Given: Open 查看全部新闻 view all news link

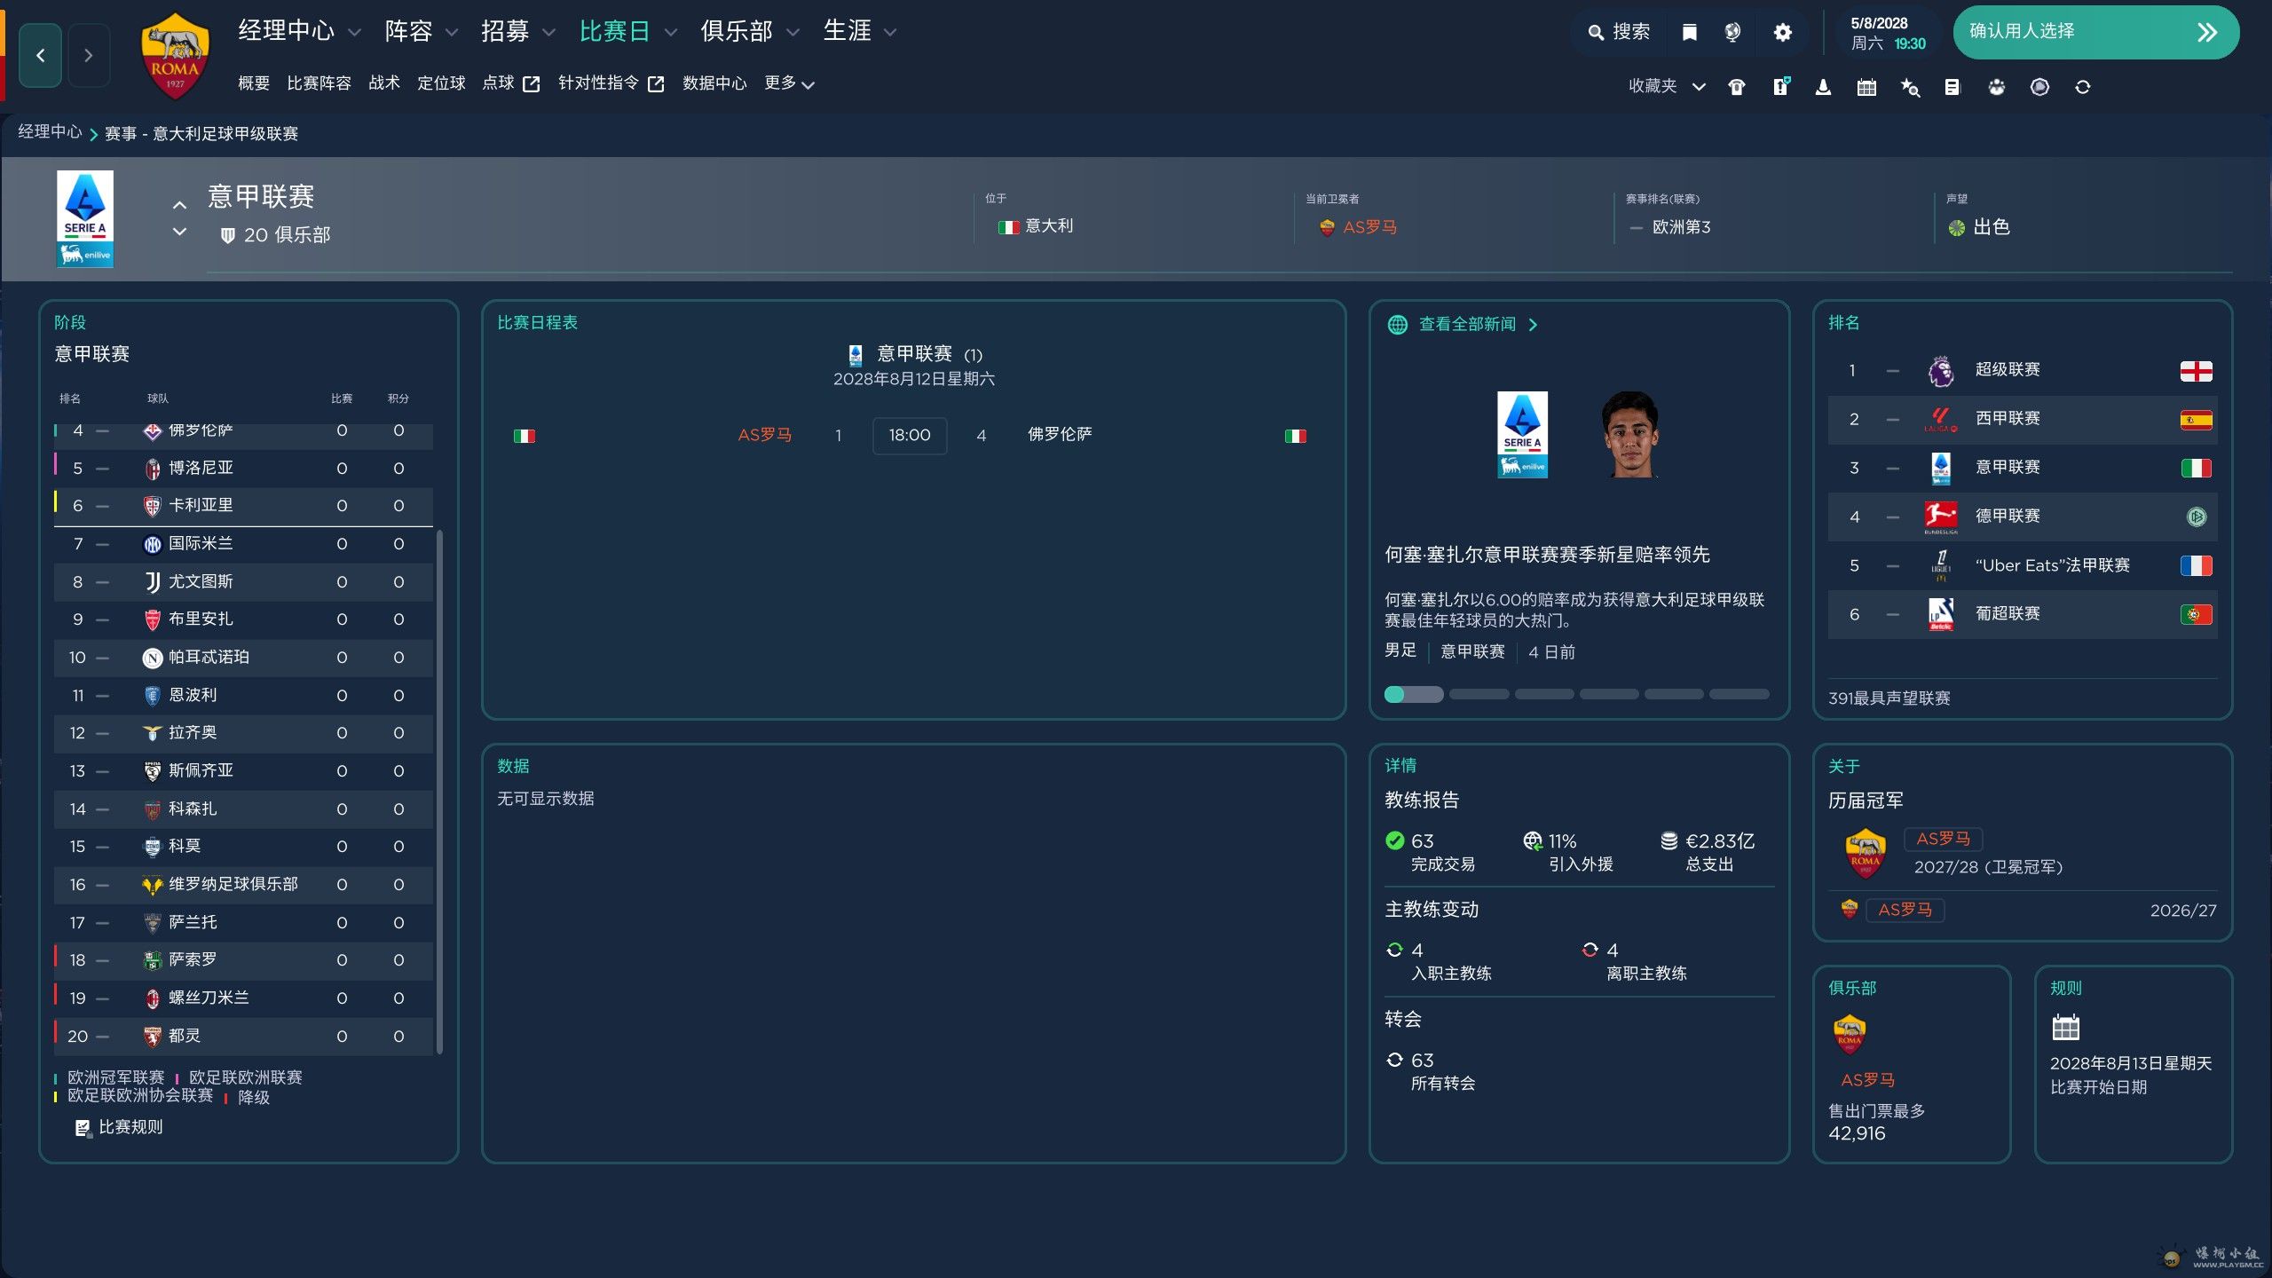Looking at the screenshot, I should point(1467,324).
